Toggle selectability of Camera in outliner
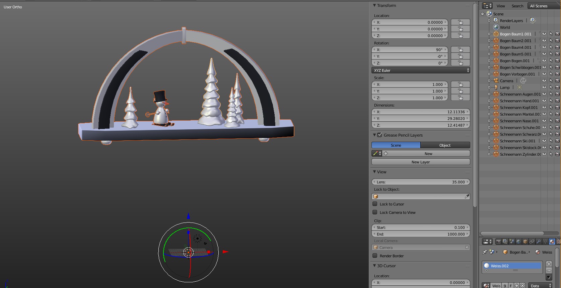Screen dimensions: 561x288 (551, 81)
